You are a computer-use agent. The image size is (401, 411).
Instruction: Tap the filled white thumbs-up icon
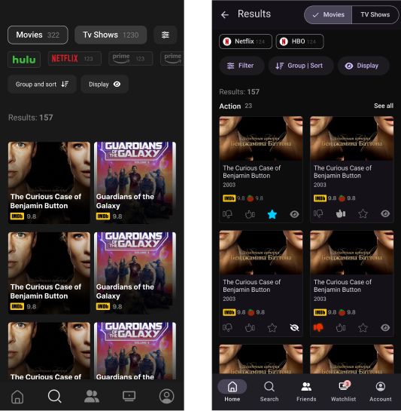click(341, 214)
